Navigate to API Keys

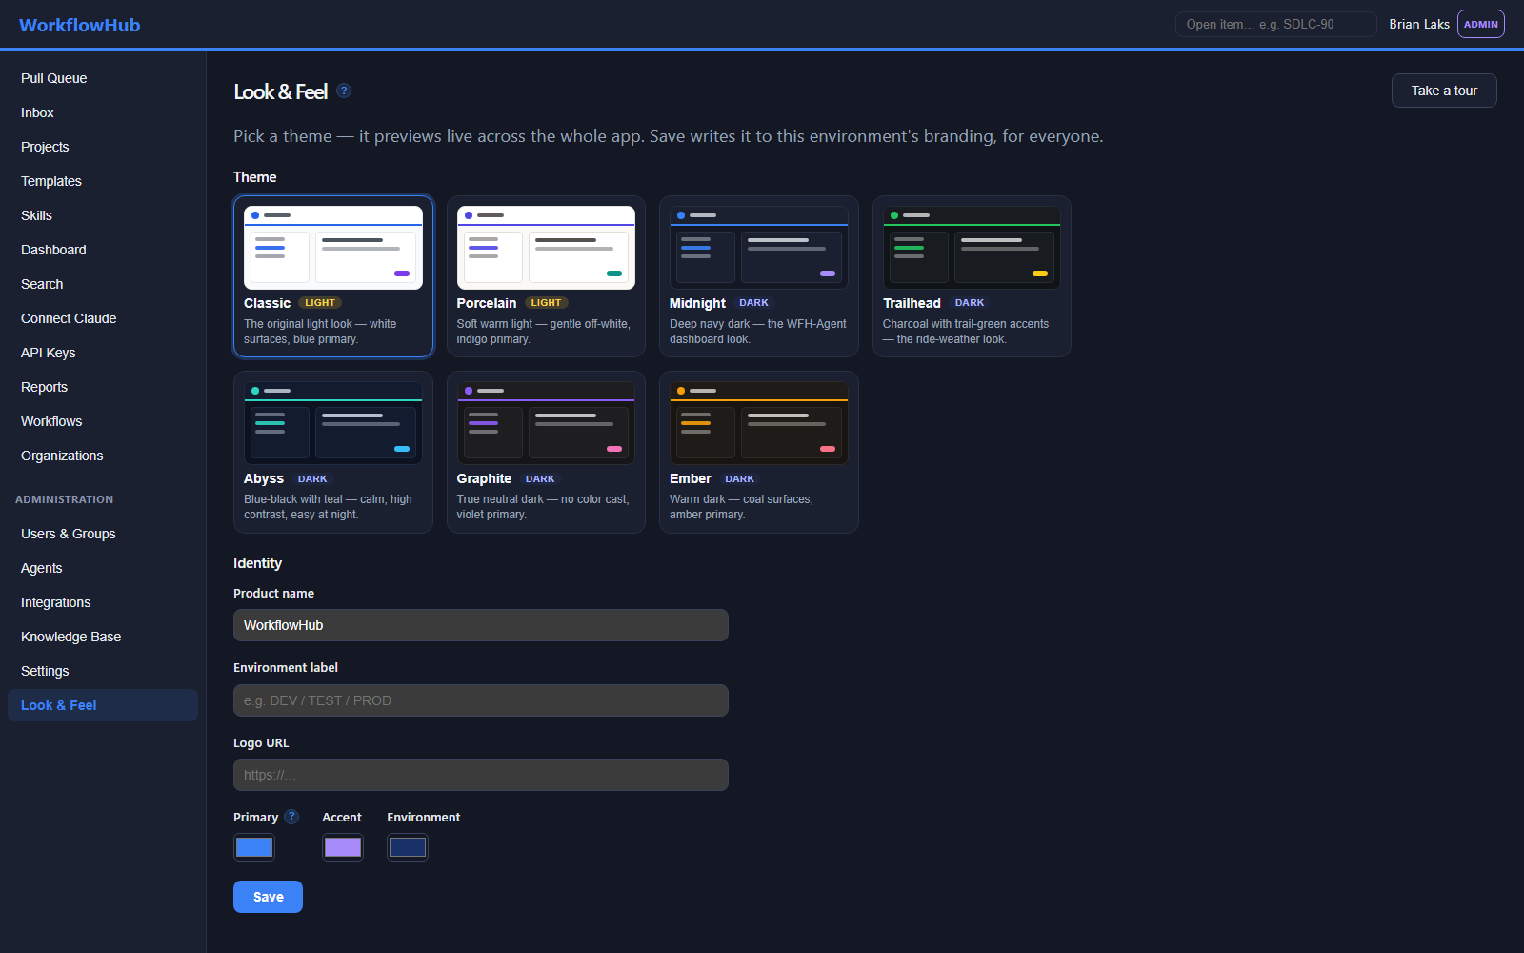tap(103, 353)
